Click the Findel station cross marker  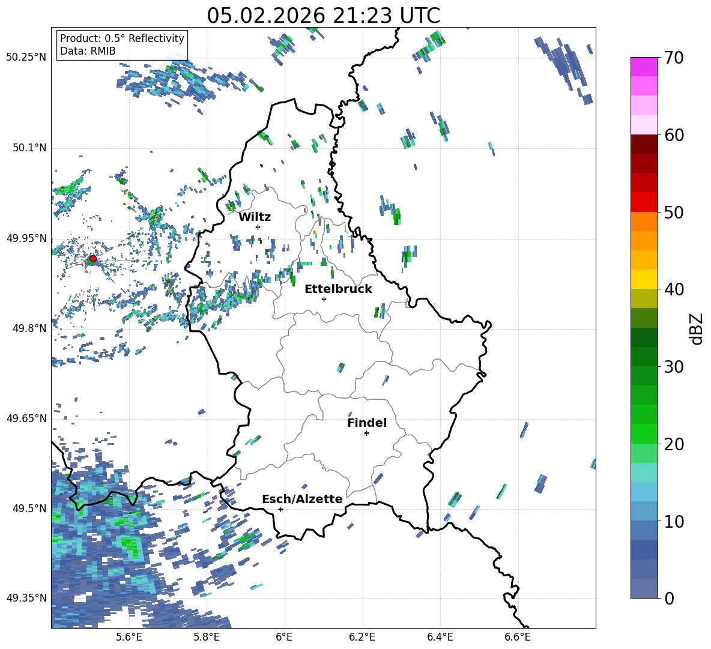(366, 433)
